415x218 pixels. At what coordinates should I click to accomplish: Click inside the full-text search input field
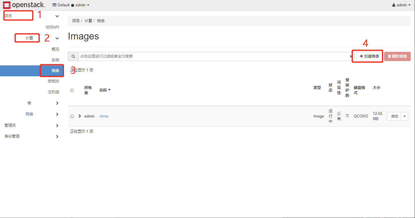coord(173,56)
